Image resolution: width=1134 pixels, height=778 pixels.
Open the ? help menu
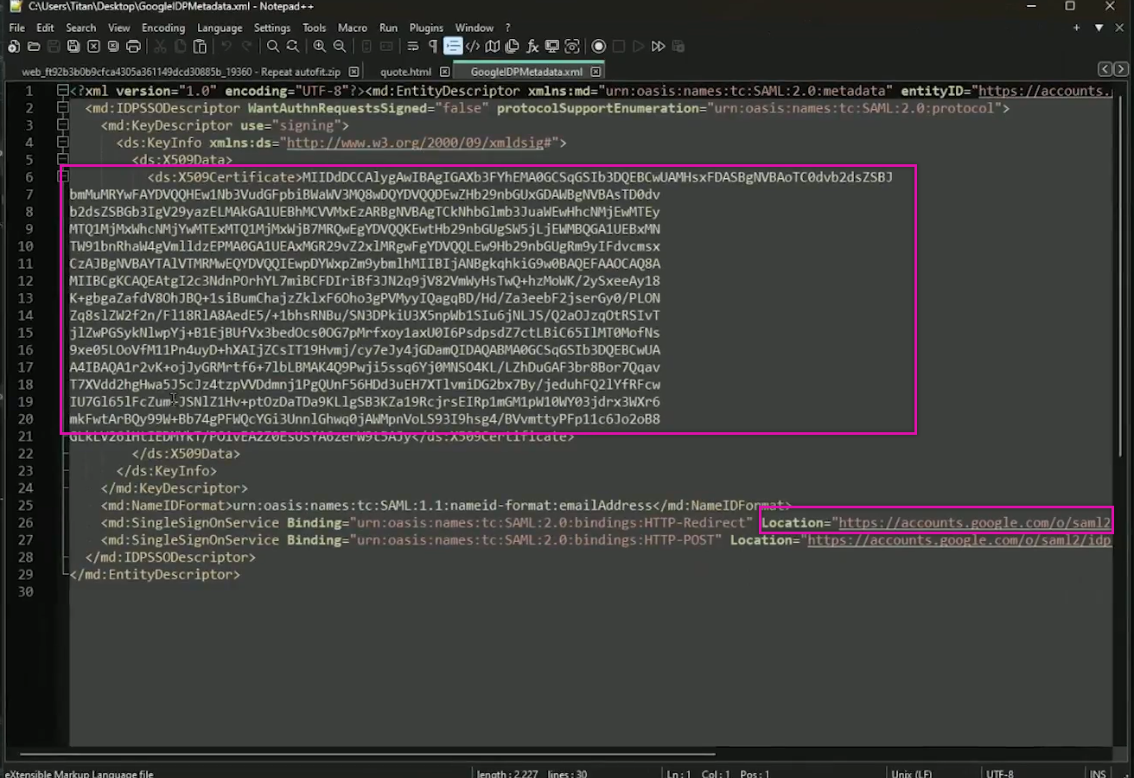coord(508,28)
